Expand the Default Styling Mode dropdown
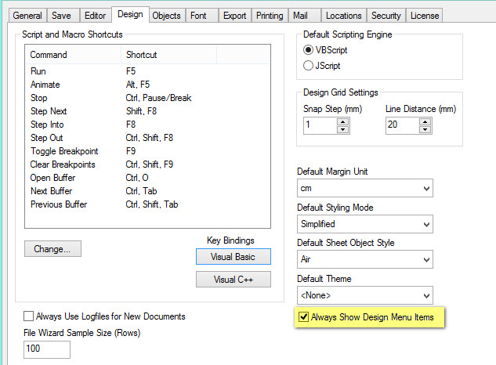 coord(425,224)
